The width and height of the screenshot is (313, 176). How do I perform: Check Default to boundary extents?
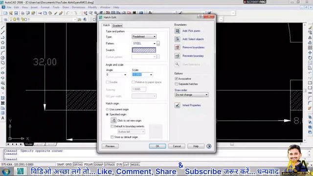tap(112, 126)
